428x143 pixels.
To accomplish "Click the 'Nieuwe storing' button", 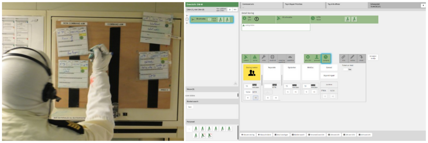I will coord(248,135).
